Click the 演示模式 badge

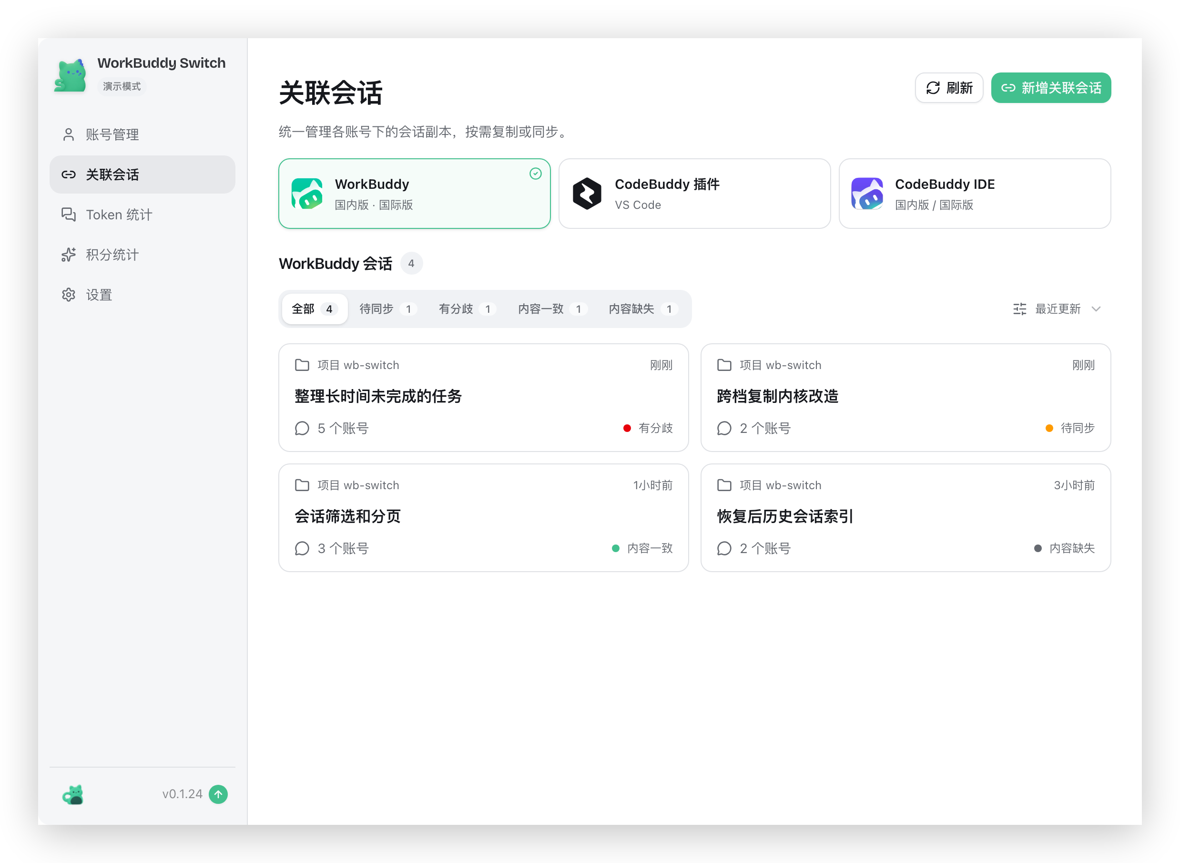122,86
